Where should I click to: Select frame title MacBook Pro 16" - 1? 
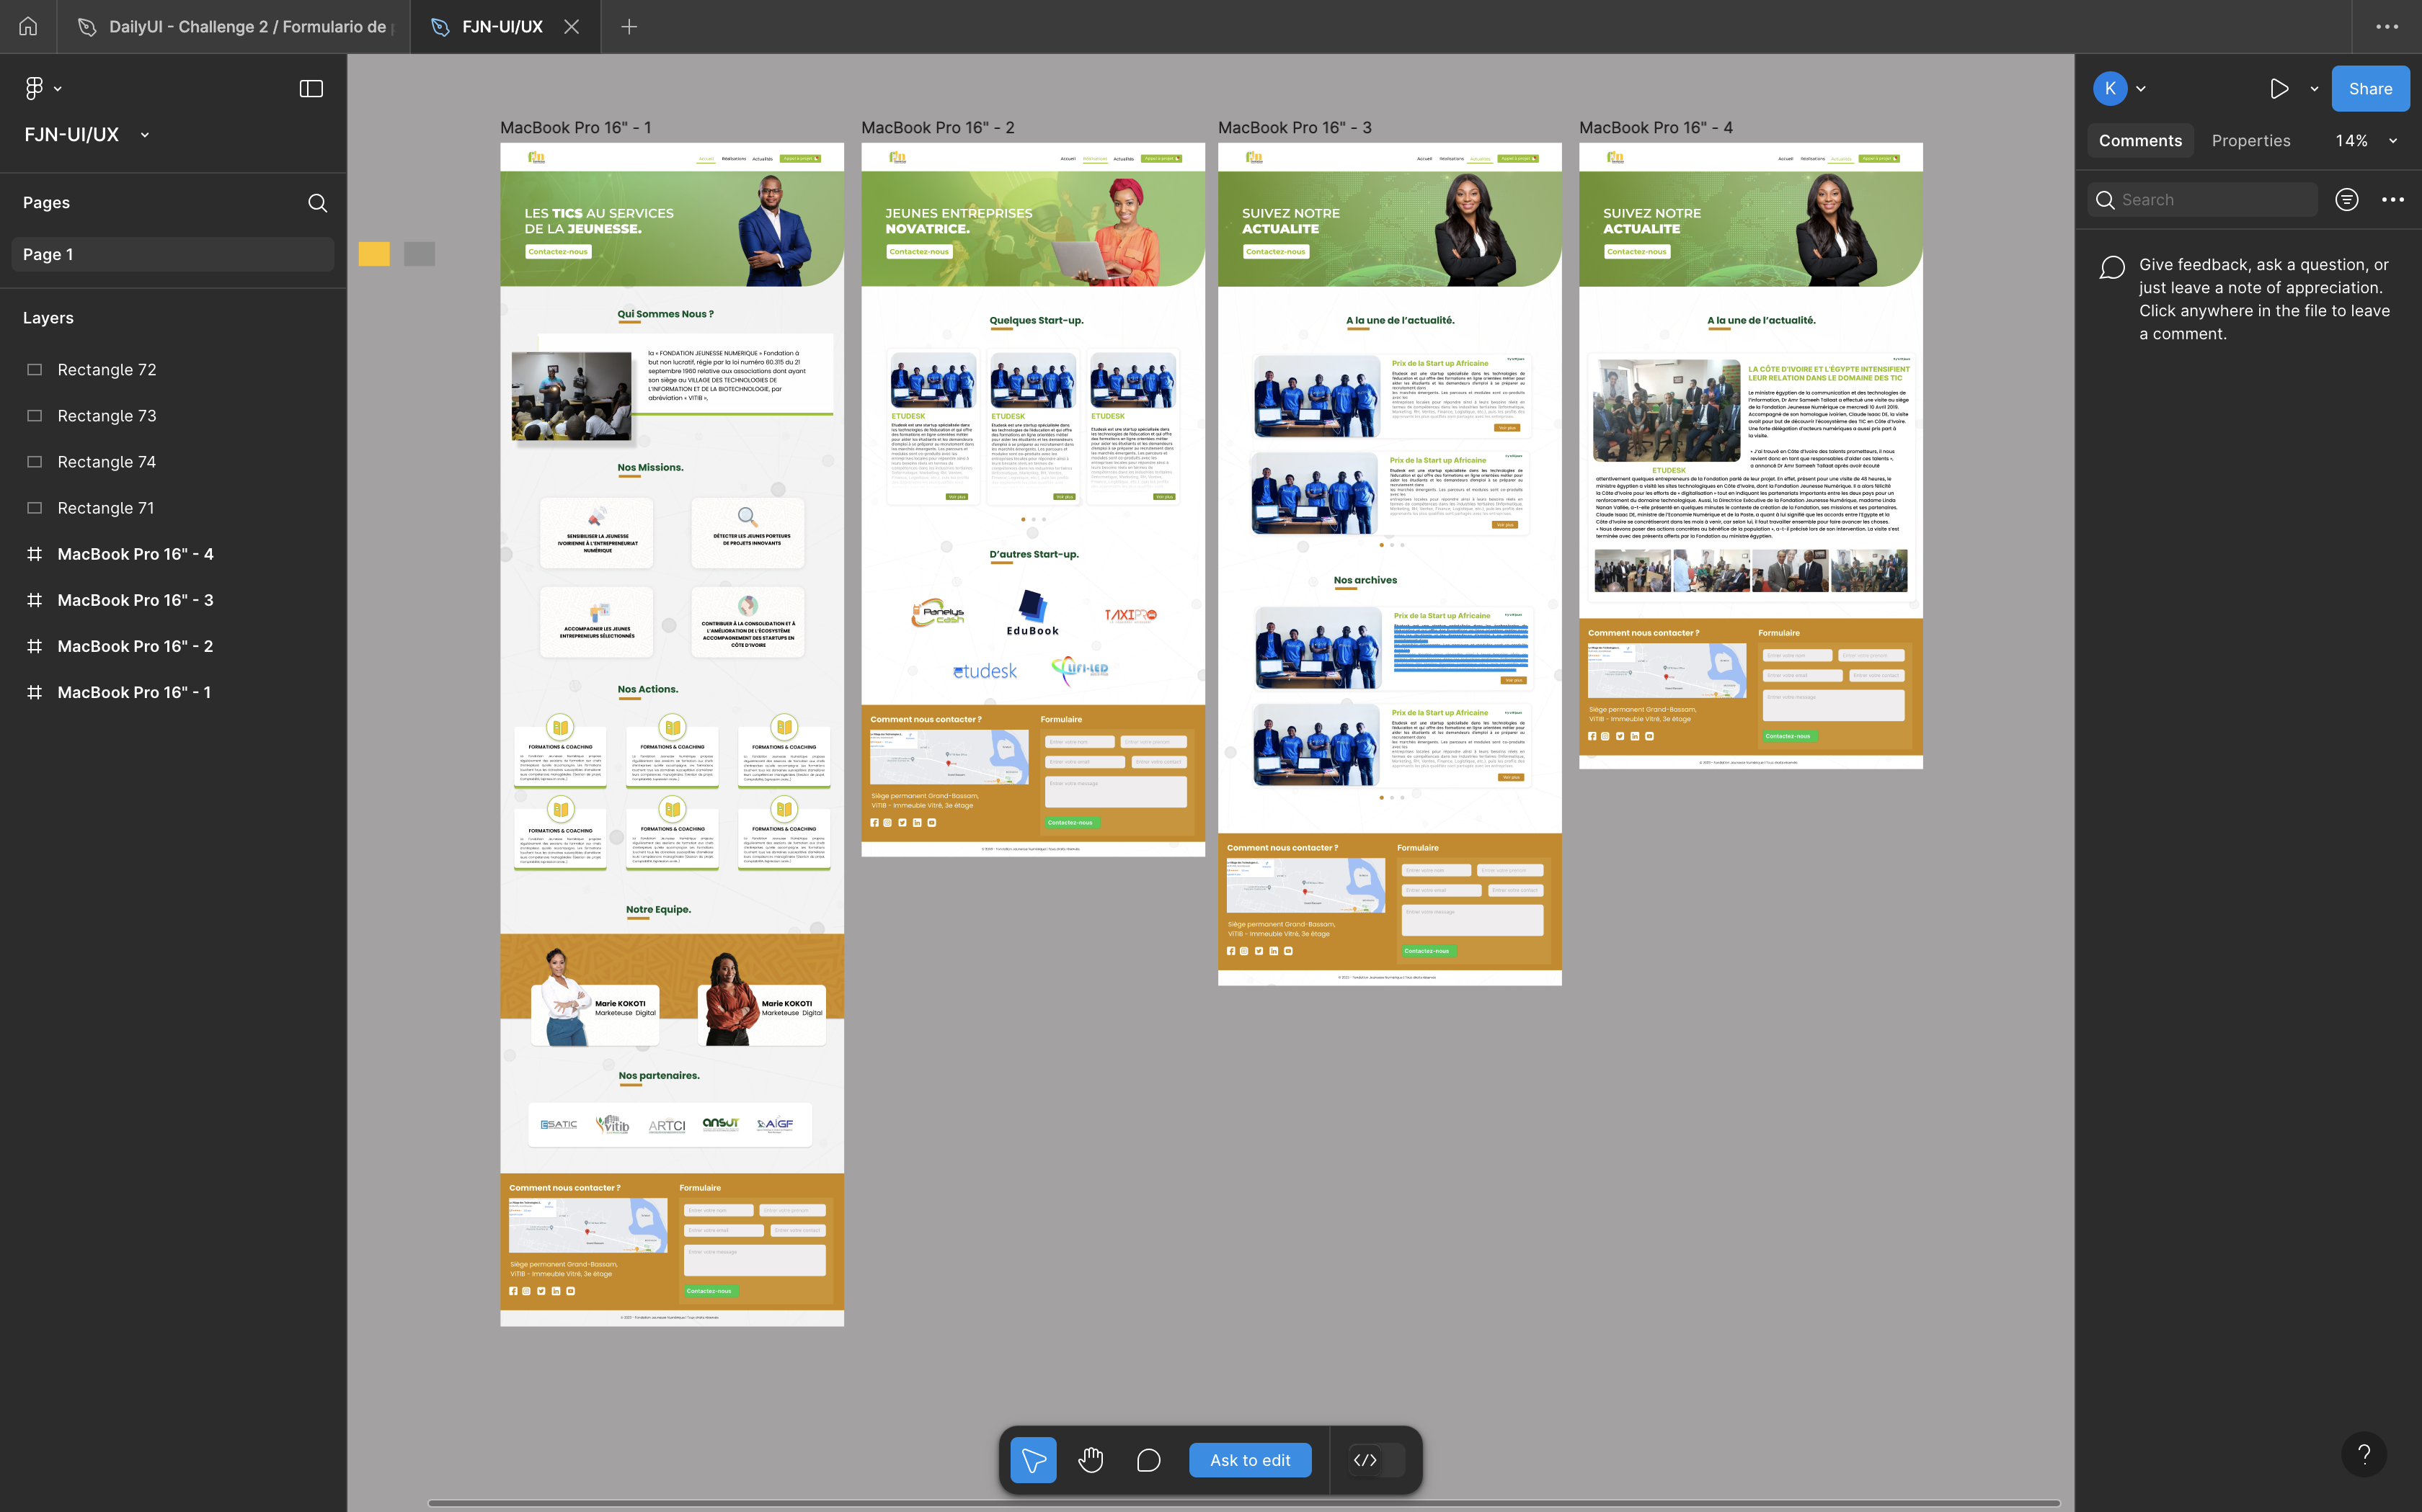575,128
